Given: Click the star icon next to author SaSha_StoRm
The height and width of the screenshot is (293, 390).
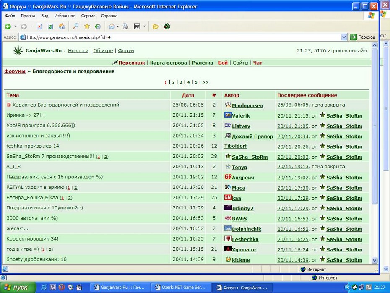Looking at the screenshot, I should [x=228, y=156].
